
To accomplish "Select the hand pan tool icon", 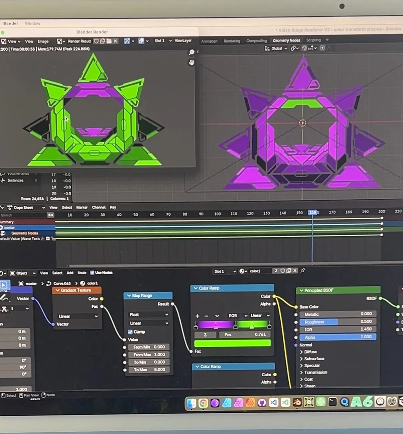I will pos(191,62).
